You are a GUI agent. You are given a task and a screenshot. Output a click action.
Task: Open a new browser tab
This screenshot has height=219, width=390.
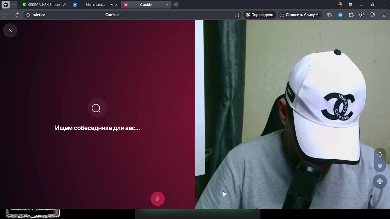tap(176, 5)
